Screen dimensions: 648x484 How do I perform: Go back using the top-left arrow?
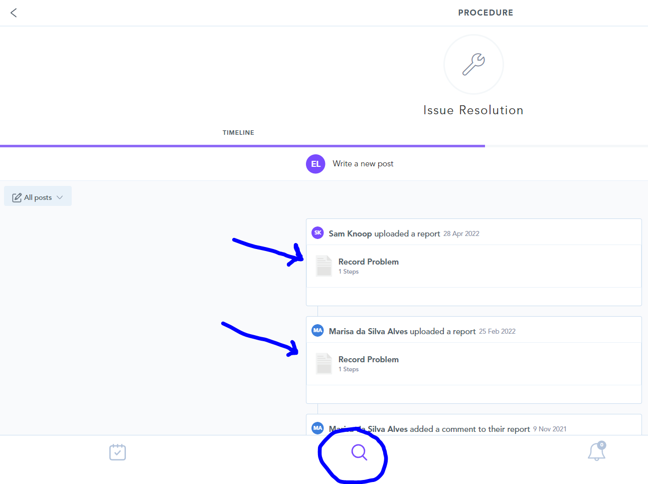pyautogui.click(x=14, y=13)
